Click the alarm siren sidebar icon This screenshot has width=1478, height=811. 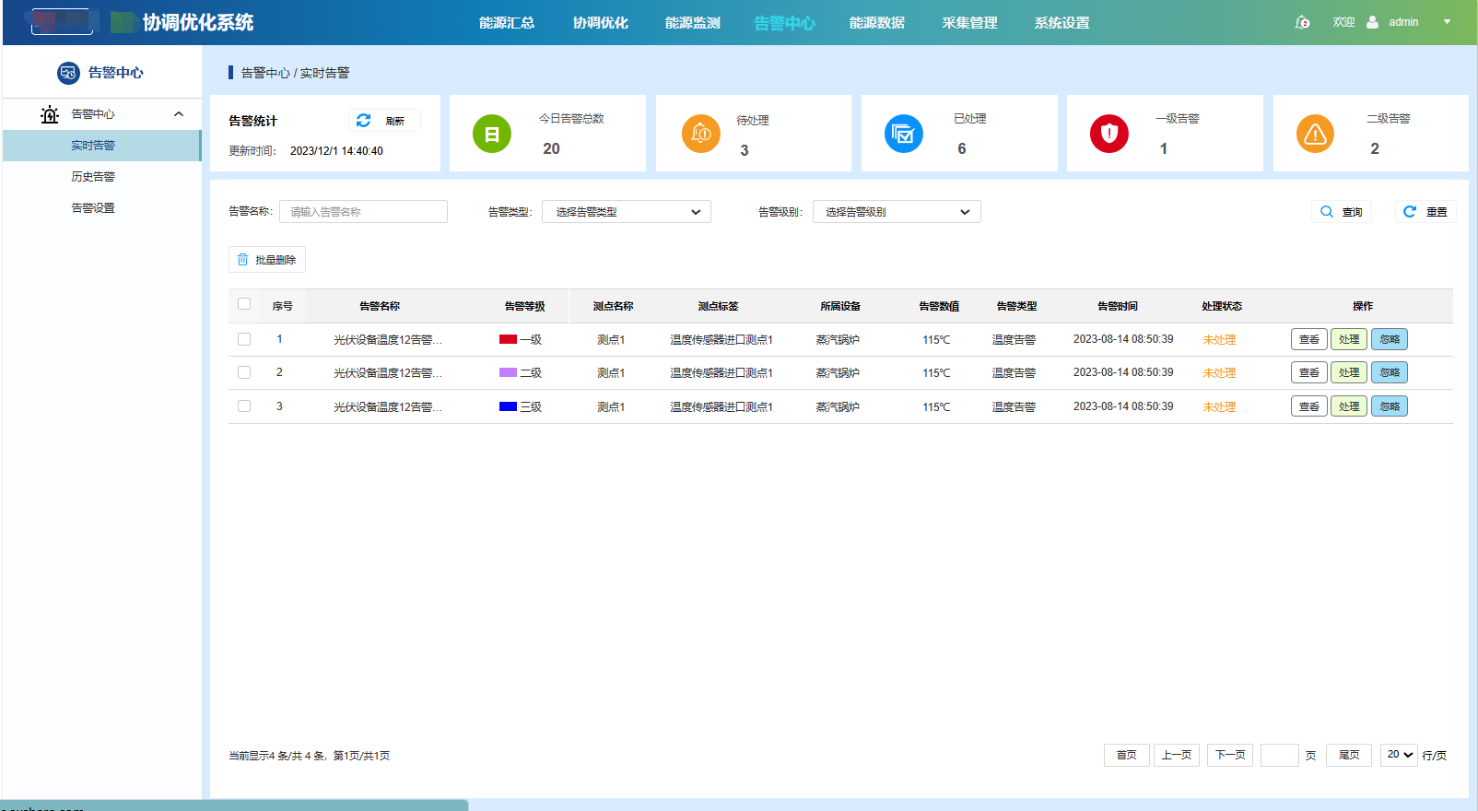click(50, 114)
